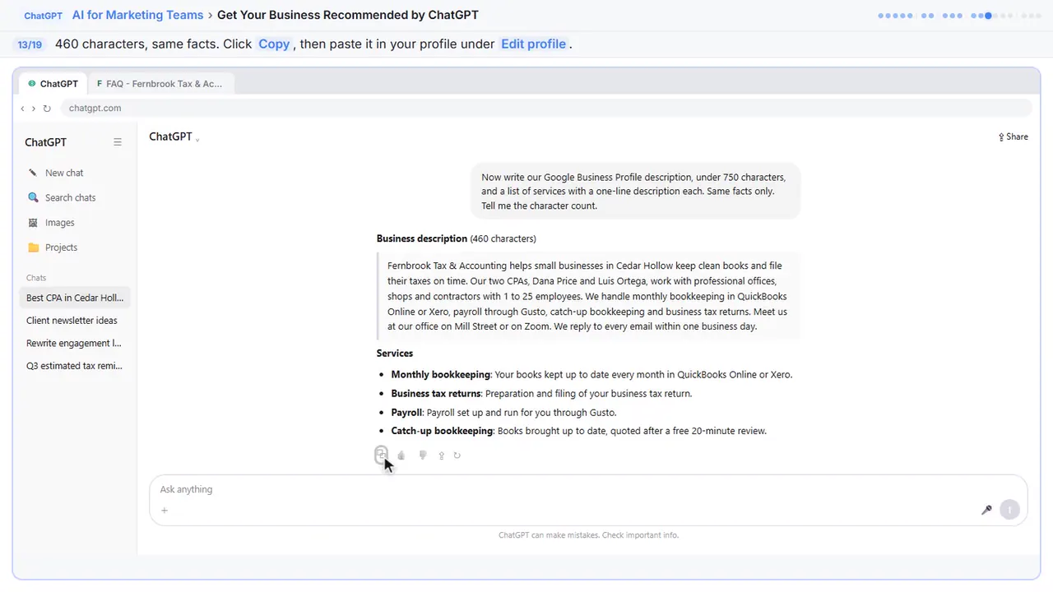This screenshot has height=592, width=1053.
Task: Copy the ChatGPT response with the copy icon
Action: click(x=381, y=455)
